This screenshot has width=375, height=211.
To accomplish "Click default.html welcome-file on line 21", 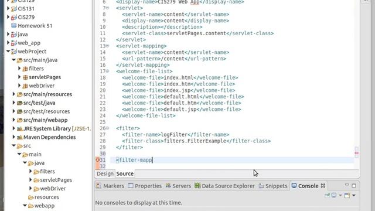I will 181,97.
